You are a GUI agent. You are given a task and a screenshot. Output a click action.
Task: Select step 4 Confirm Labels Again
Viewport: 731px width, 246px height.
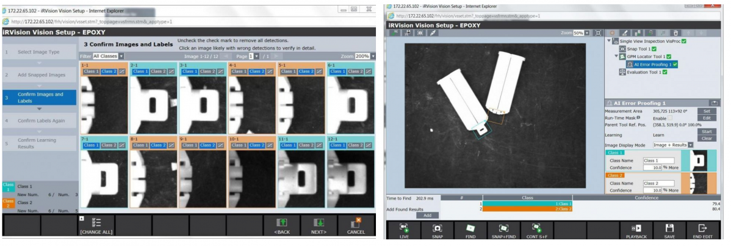[x=39, y=120]
